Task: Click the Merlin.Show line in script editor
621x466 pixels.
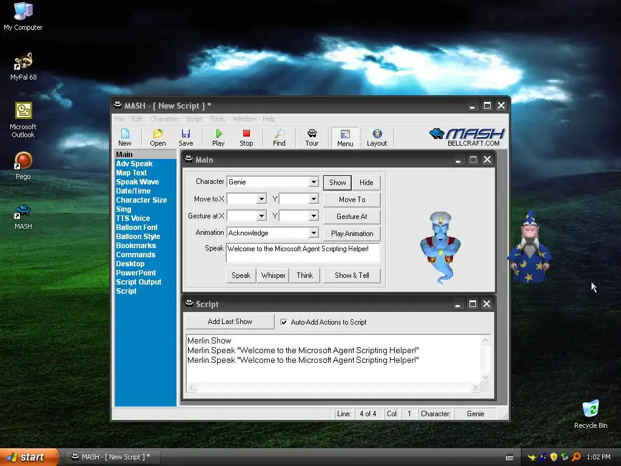Action: (209, 340)
